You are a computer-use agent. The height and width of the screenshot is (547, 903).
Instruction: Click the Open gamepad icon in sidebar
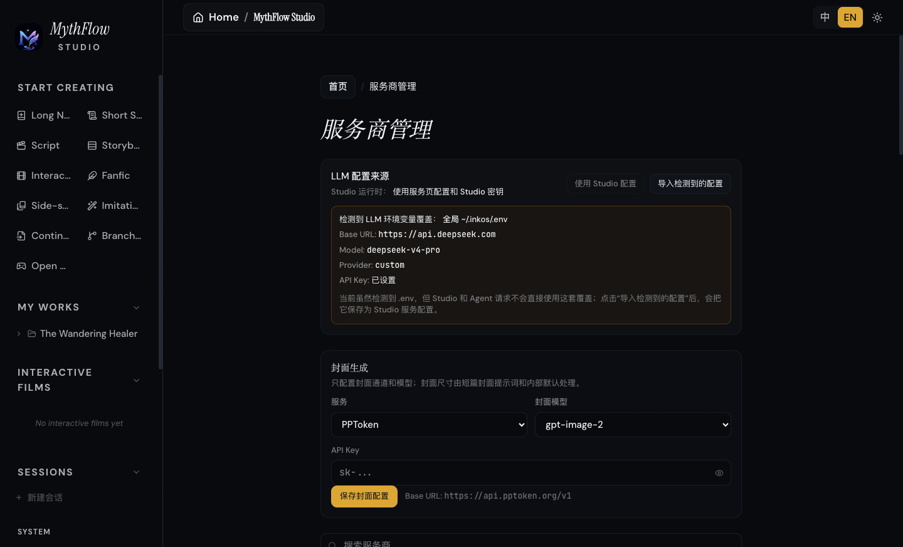(x=21, y=266)
